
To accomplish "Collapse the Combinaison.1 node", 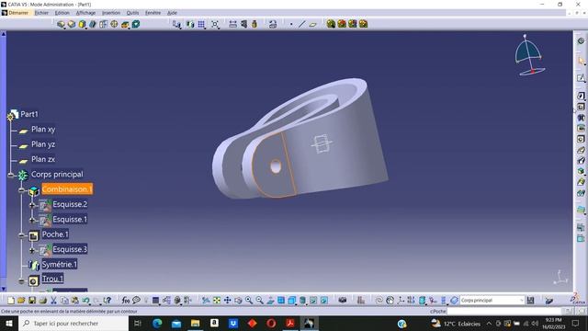I will click(22, 190).
